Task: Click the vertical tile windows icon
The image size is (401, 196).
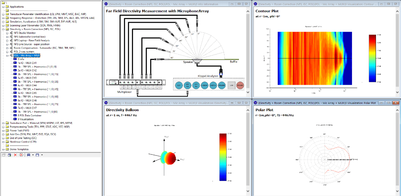Action: coord(38,155)
